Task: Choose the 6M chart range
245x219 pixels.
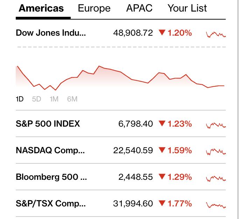Action: pyautogui.click(x=72, y=99)
